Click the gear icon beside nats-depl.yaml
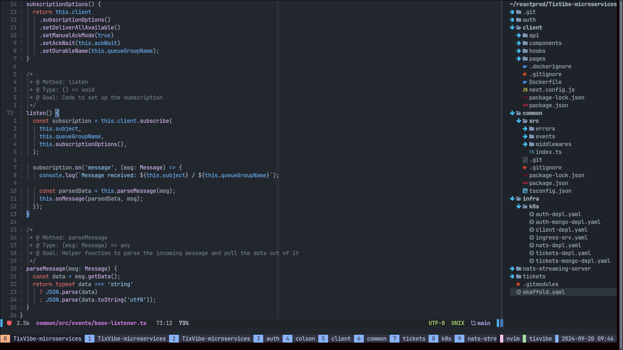This screenshot has width=623, height=350. click(531, 245)
